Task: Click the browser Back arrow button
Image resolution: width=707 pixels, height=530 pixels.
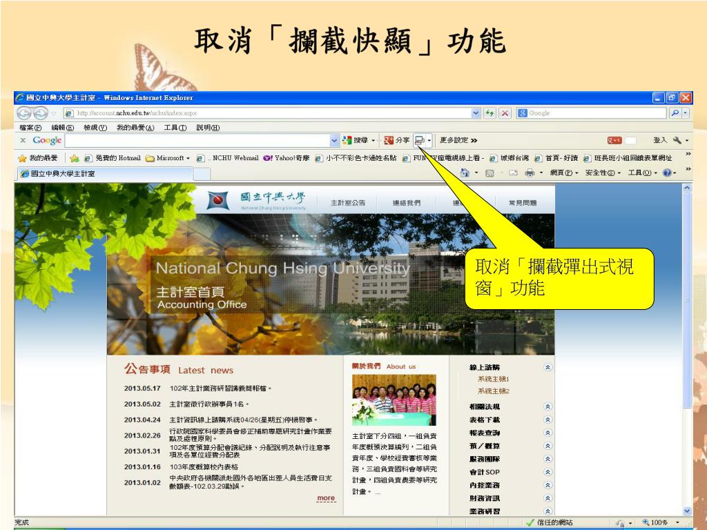Action: [x=24, y=112]
